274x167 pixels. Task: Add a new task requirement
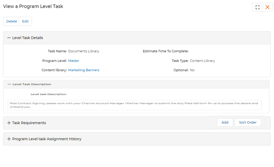pos(225,123)
